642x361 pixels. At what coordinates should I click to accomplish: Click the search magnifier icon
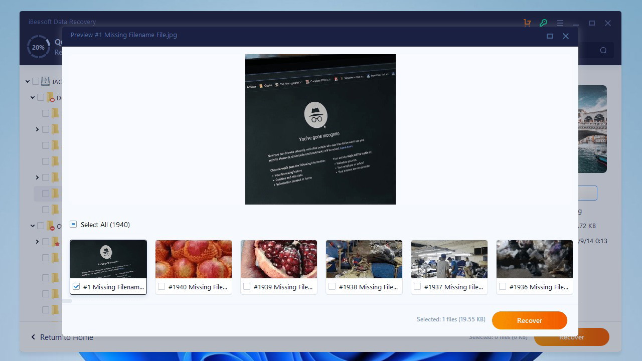[603, 50]
